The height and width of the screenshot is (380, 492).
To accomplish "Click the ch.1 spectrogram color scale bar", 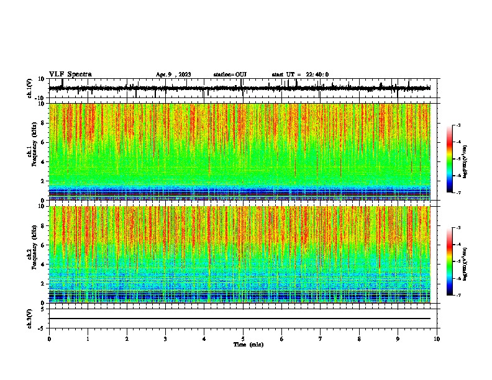I will point(449,159).
